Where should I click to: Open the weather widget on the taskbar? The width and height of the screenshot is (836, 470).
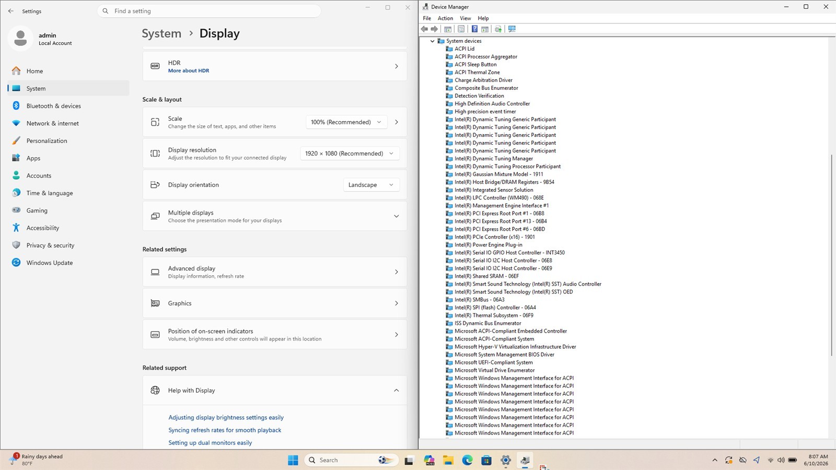pyautogui.click(x=37, y=460)
